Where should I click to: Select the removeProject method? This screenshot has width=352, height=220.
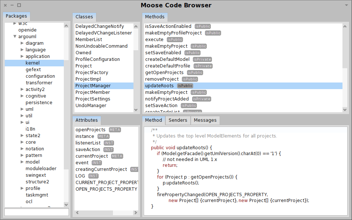(162, 79)
